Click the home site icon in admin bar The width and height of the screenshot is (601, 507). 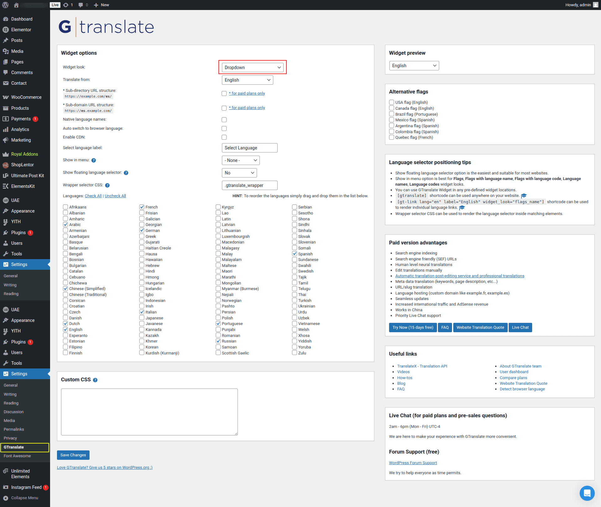pyautogui.click(x=16, y=5)
